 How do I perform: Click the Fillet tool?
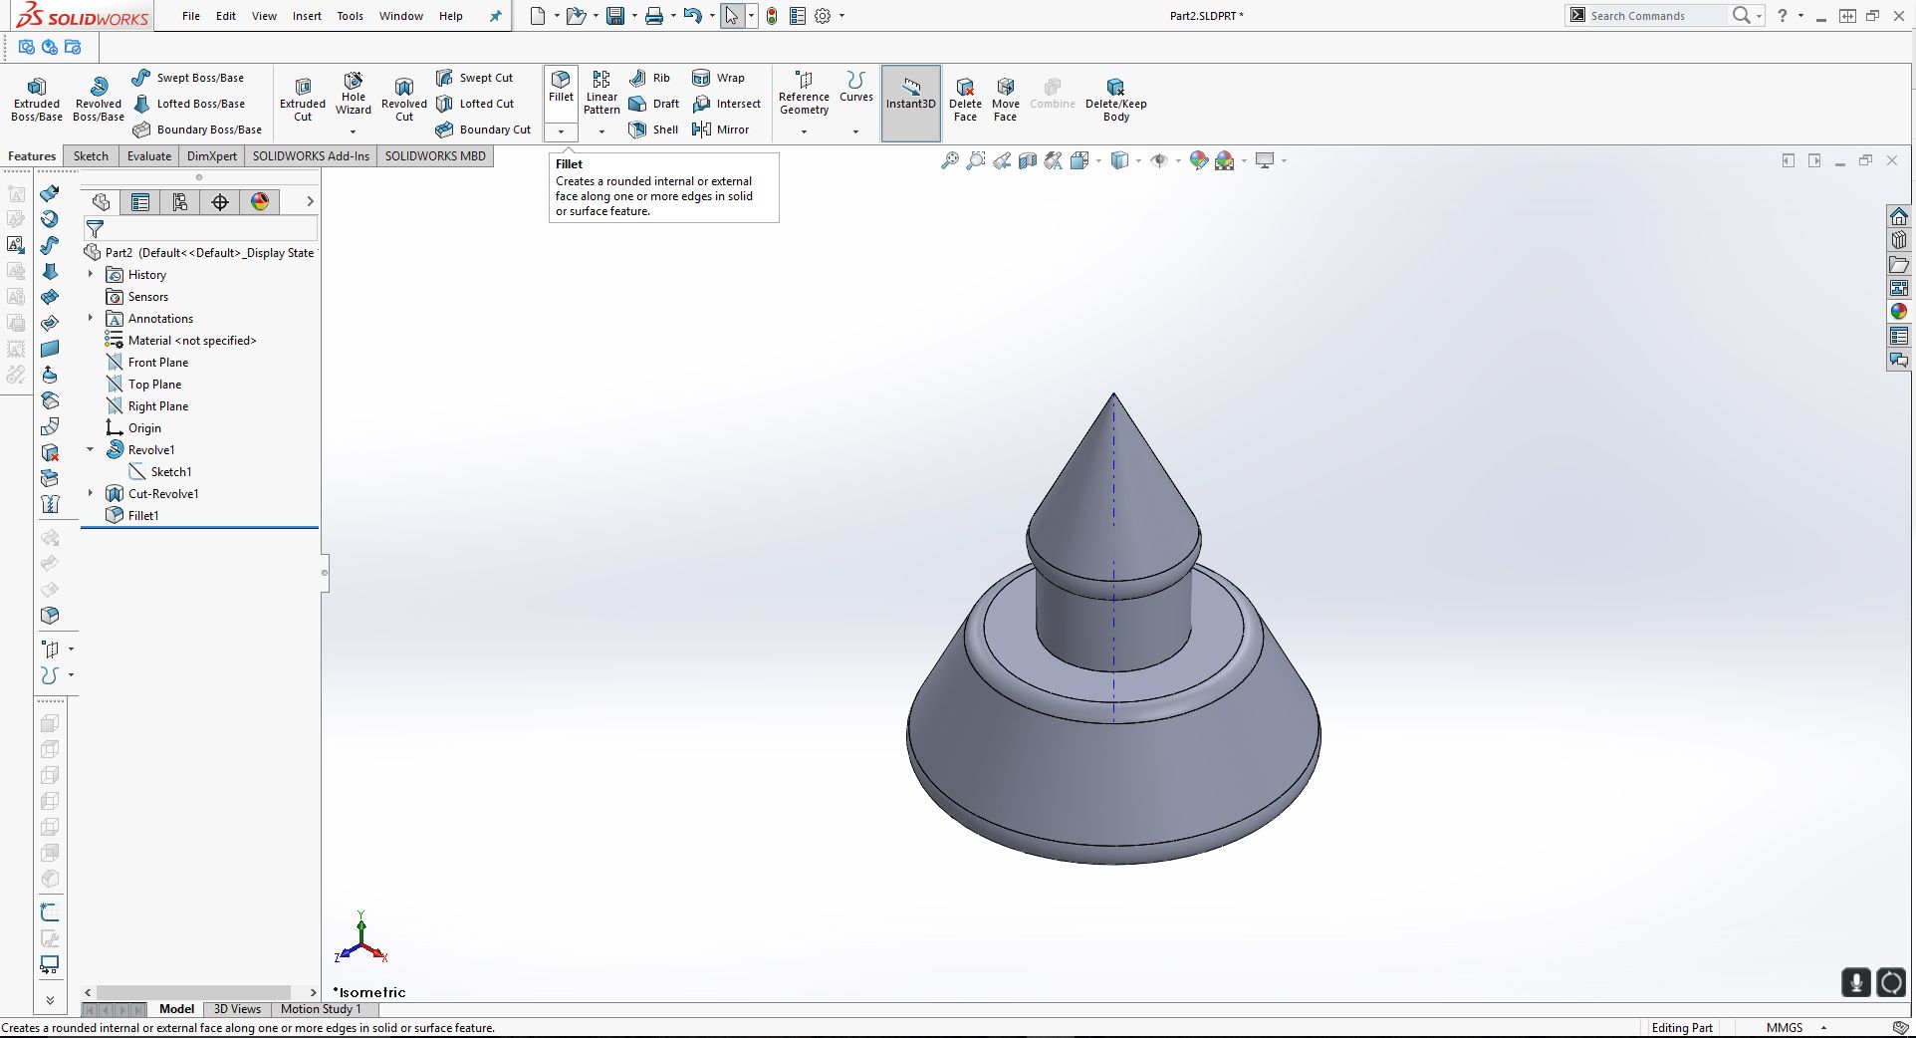pyautogui.click(x=561, y=87)
